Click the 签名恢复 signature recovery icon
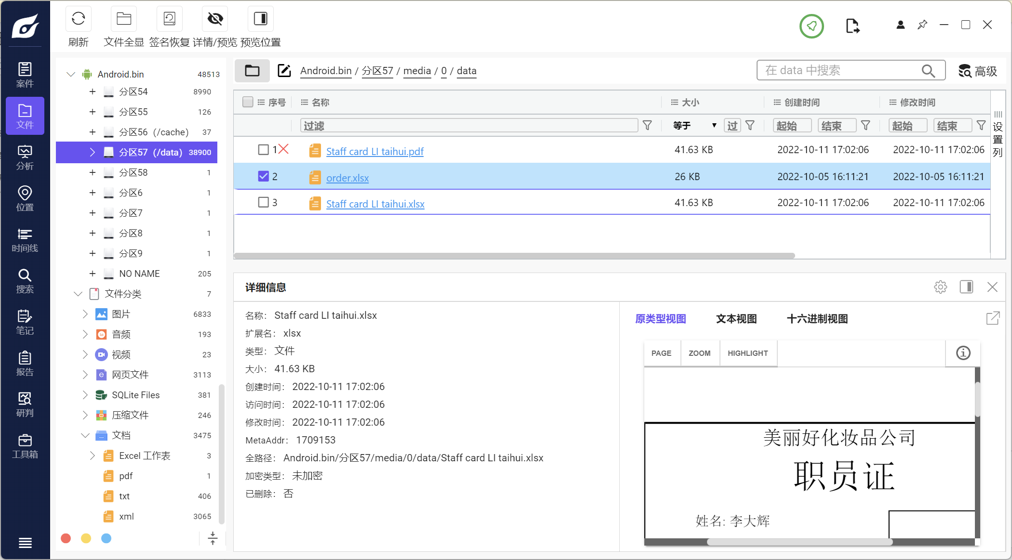 click(x=169, y=19)
